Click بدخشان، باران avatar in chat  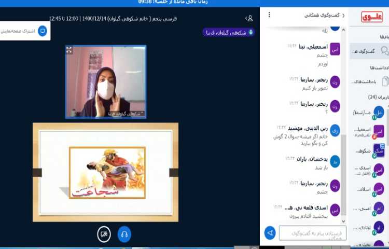[335, 161]
